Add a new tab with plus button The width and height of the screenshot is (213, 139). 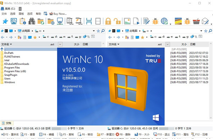coord(20,9)
